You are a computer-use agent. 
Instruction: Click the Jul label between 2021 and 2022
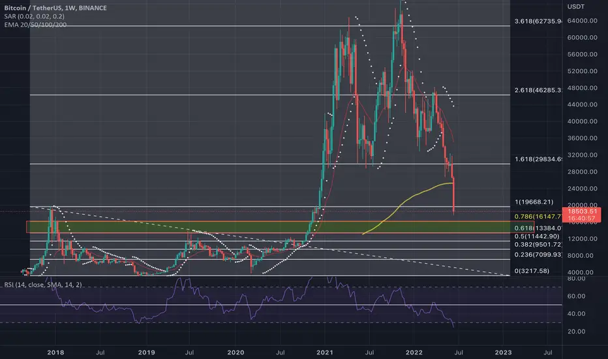pyautogui.click(x=369, y=352)
